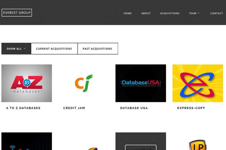This screenshot has width=226, height=150.
Task: Filter by Past Acquisitions
Action: point(98,49)
